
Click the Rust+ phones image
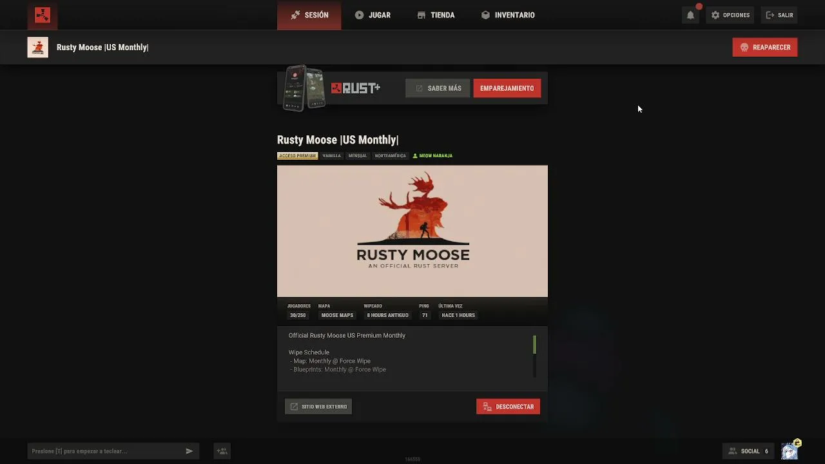304,88
